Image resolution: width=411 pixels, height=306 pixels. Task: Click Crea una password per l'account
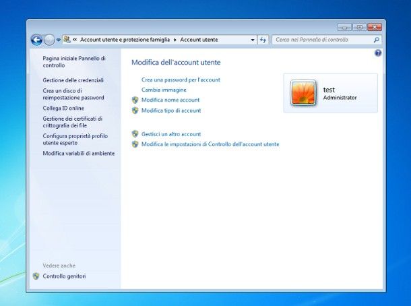pyautogui.click(x=181, y=80)
